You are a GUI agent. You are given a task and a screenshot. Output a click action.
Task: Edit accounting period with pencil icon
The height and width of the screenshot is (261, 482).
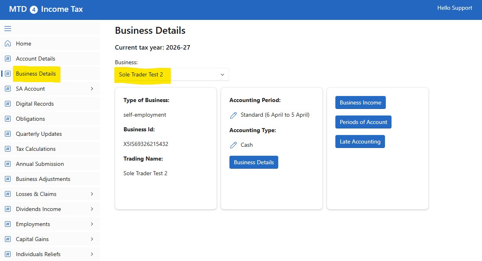(233, 115)
